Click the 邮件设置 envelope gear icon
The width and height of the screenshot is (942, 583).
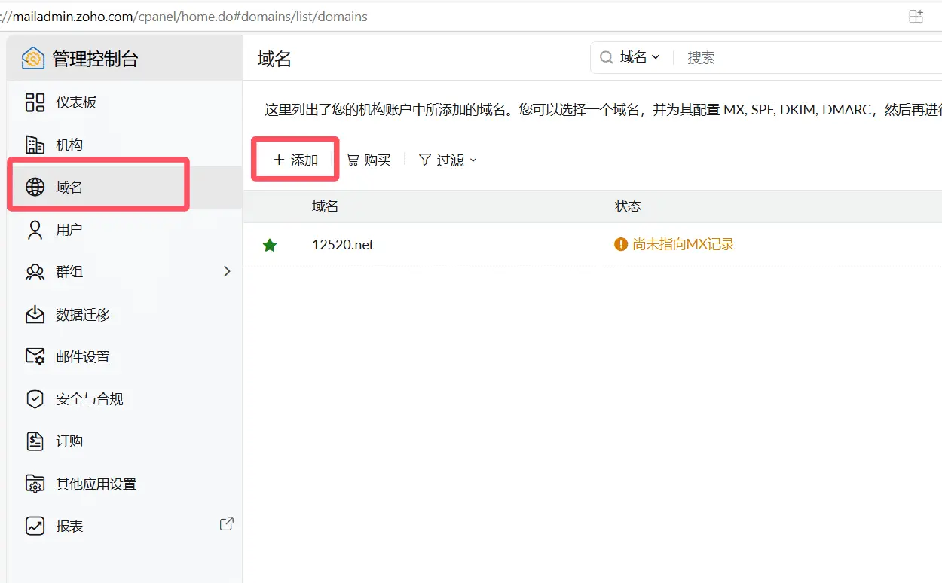click(x=35, y=356)
